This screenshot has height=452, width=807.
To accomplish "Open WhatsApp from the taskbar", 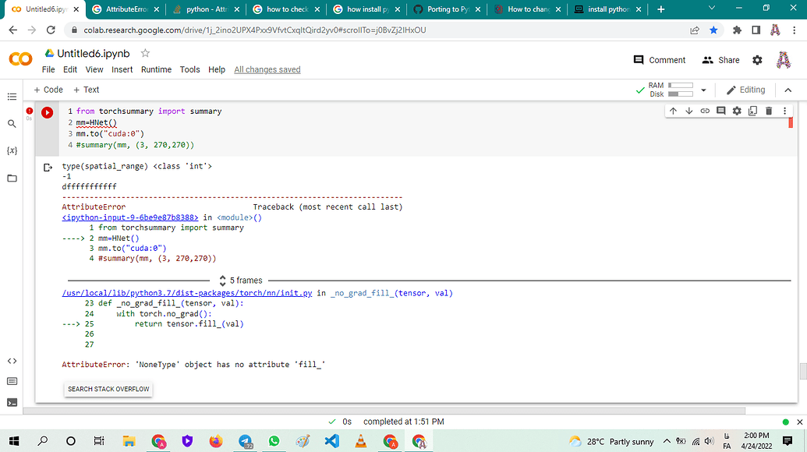I will pyautogui.click(x=274, y=441).
